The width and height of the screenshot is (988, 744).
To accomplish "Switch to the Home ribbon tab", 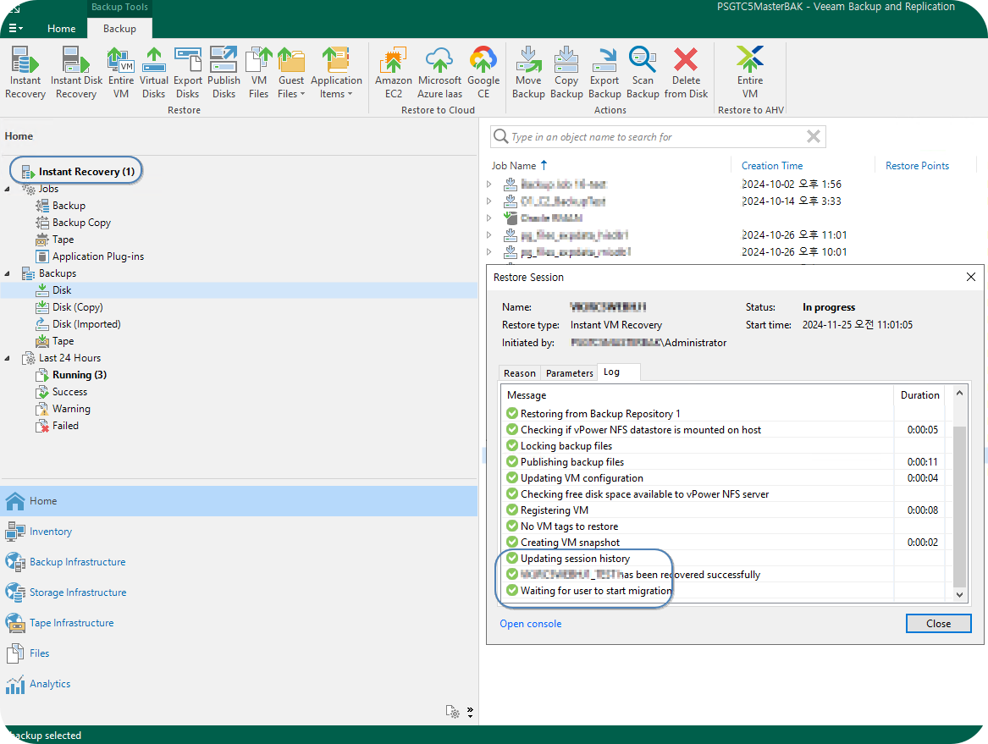I will [x=61, y=29].
